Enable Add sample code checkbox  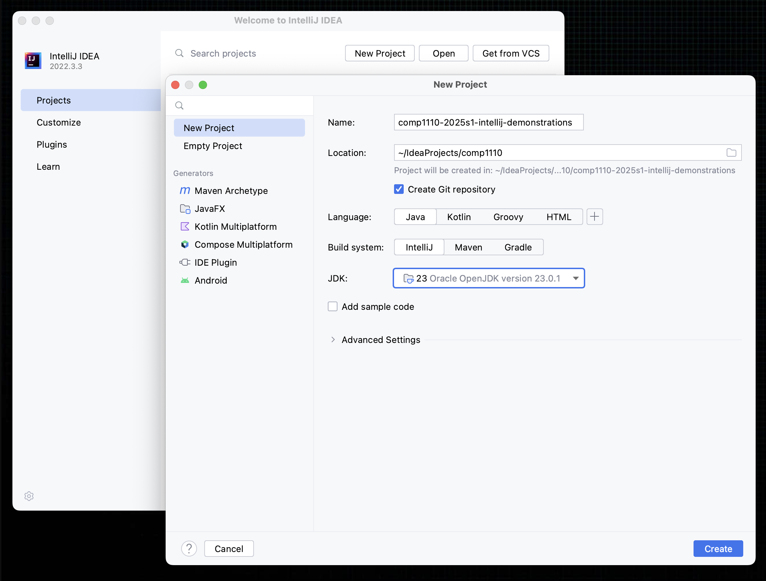pos(332,307)
